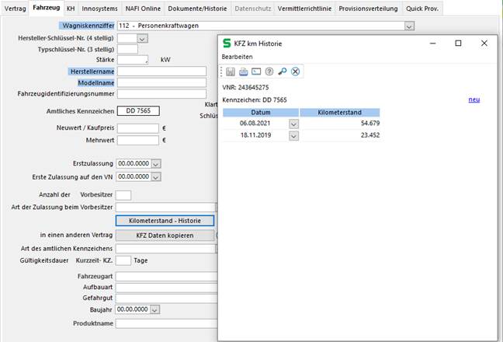The width and height of the screenshot is (503, 342).
Task: Open the Provisionsverteilung tab
Action: pyautogui.click(x=369, y=8)
